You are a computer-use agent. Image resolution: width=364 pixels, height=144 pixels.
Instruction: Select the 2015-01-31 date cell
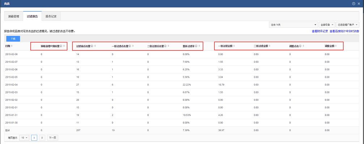click(x=11, y=115)
